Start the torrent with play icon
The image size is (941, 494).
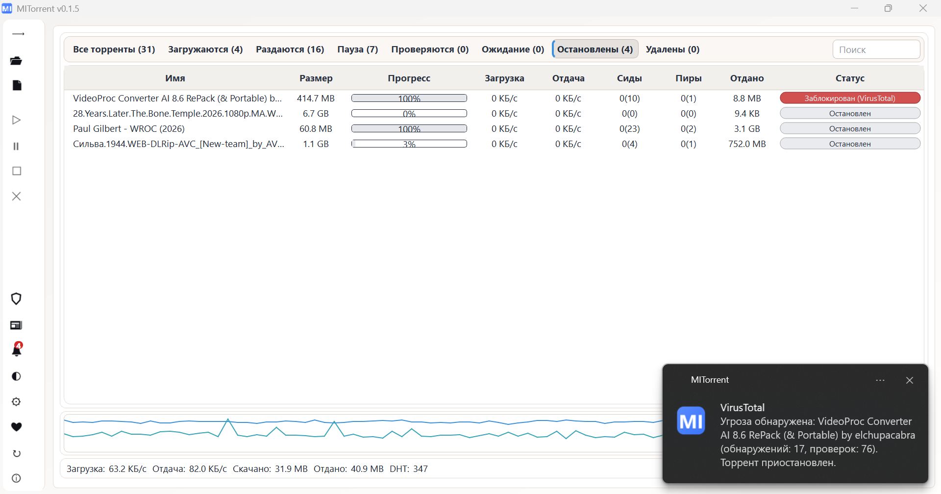(x=16, y=120)
